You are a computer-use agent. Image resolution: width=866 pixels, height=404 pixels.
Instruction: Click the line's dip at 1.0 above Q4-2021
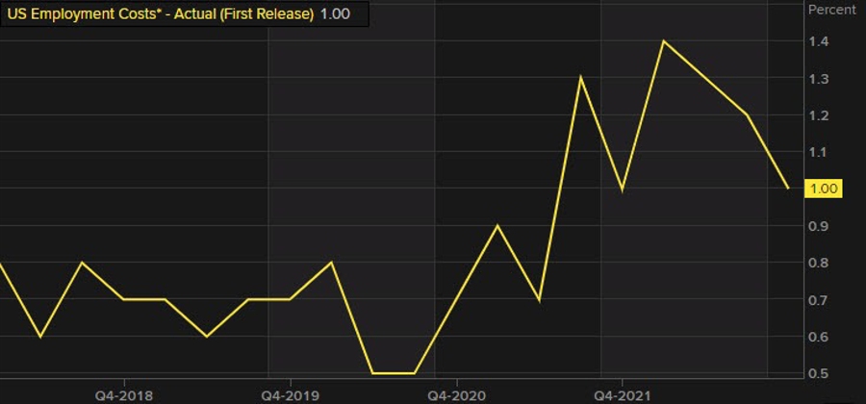pyautogui.click(x=623, y=189)
